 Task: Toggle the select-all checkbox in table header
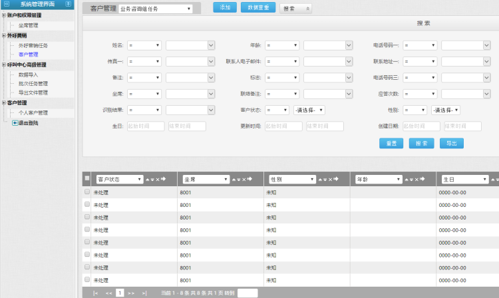[86, 179]
